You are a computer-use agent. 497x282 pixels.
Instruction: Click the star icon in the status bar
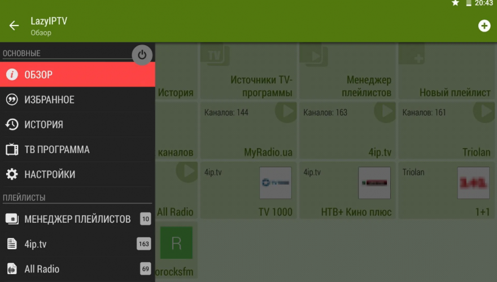pyautogui.click(x=455, y=3)
